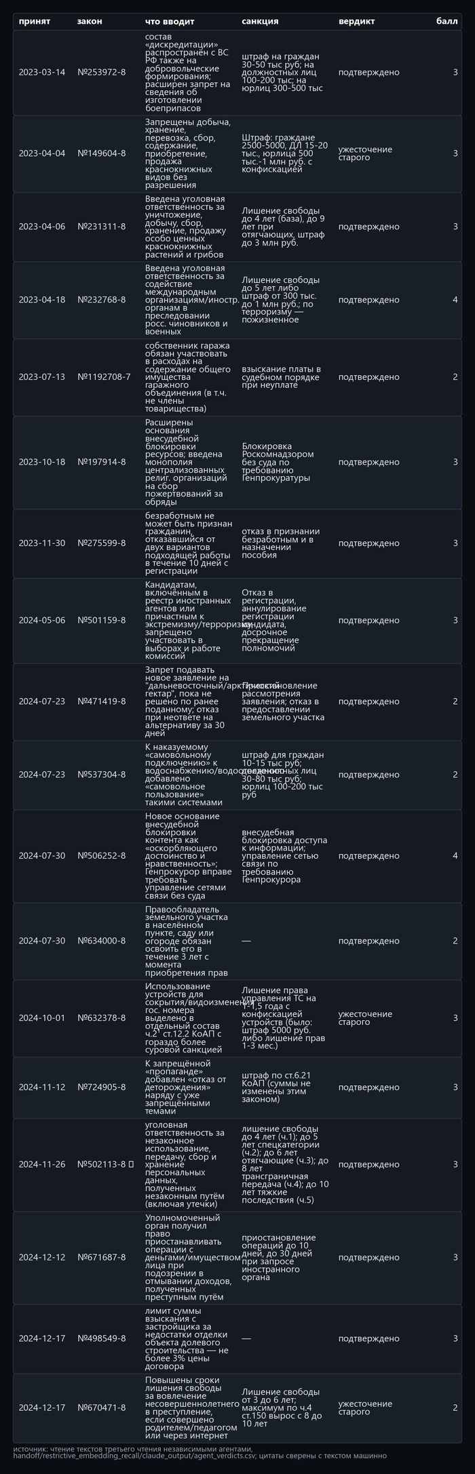Click law number №506252-8

[x=102, y=856]
